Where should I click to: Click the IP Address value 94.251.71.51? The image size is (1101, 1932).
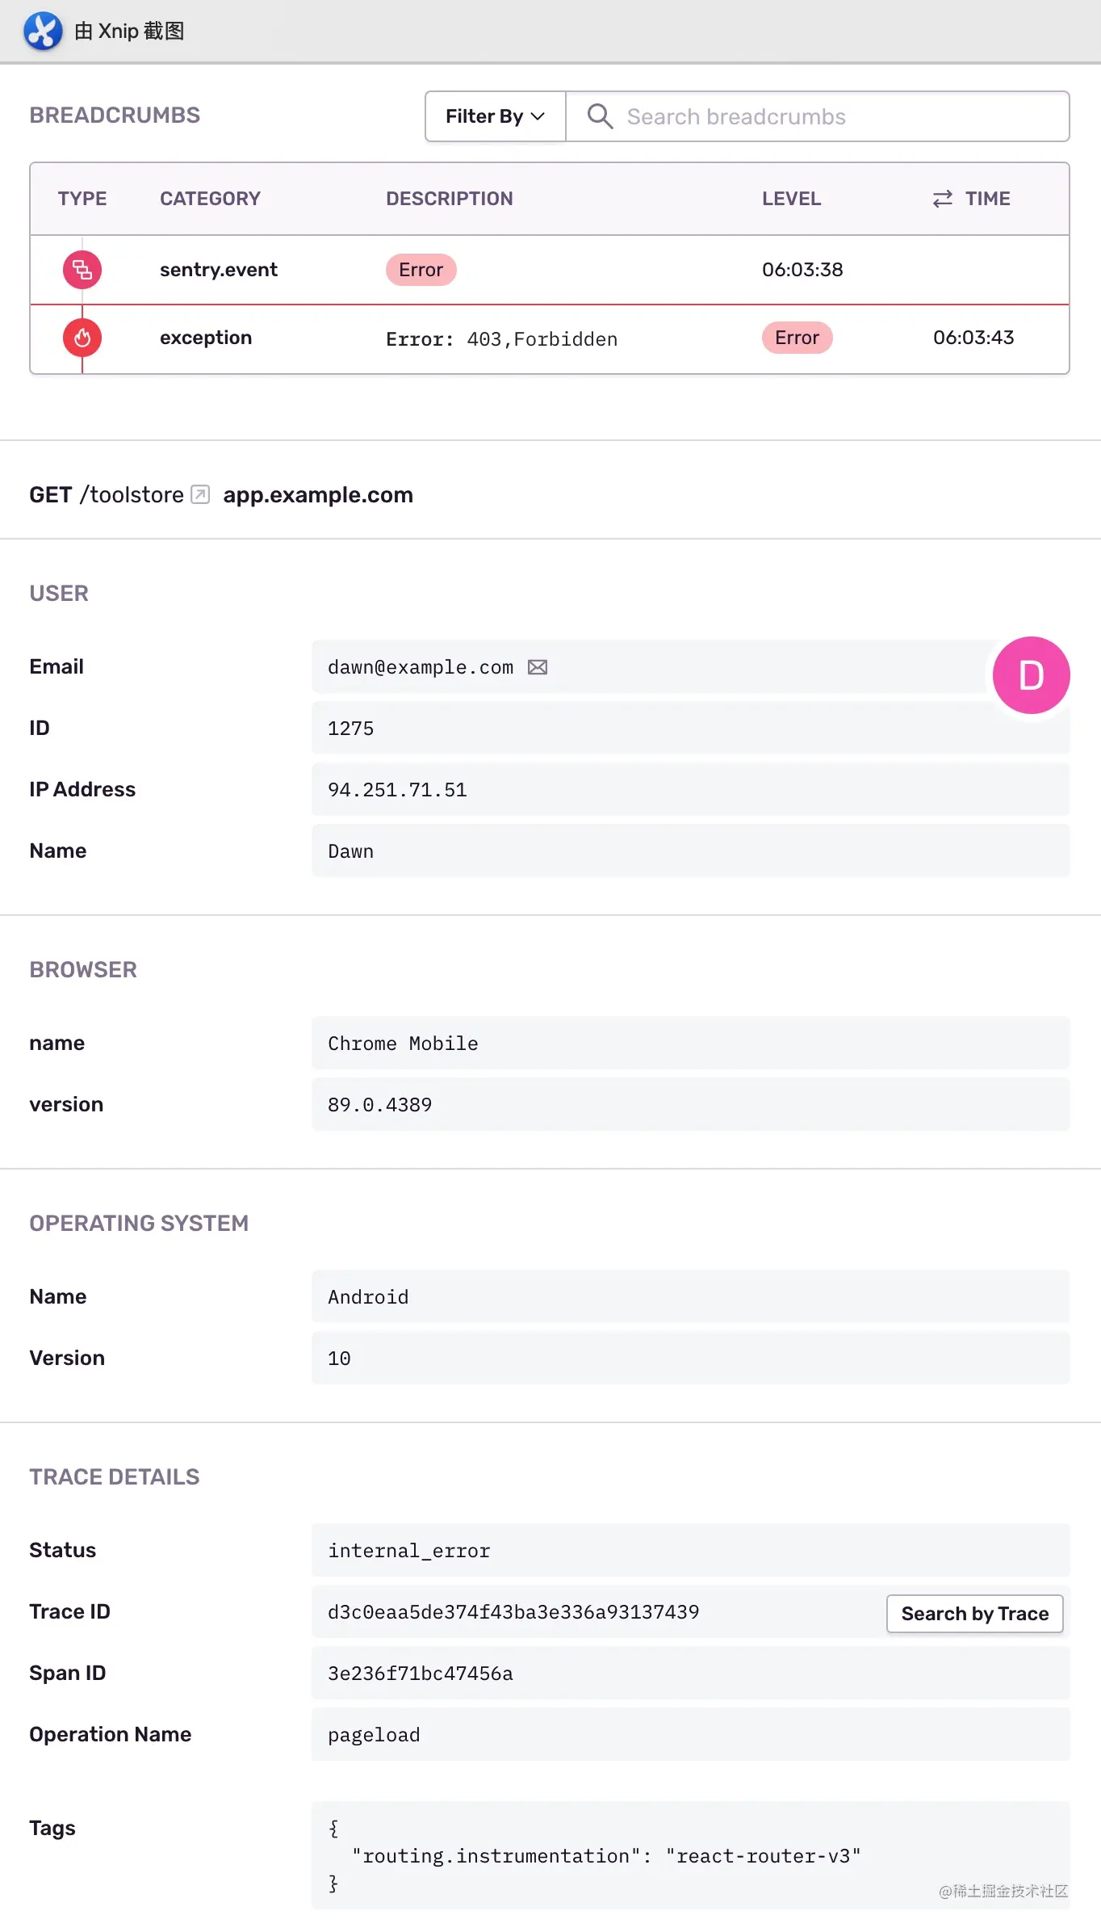point(397,790)
